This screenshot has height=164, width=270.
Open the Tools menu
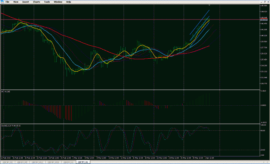coord(47,2)
